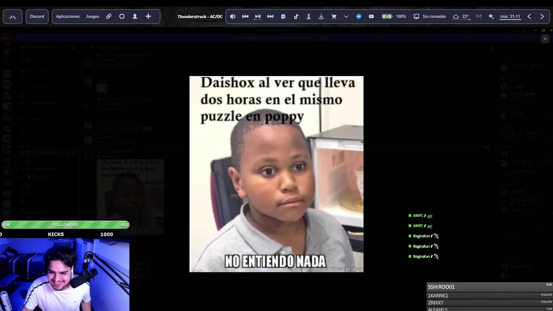
Task: Click the enlarged Daishox meme image
Action: click(276, 174)
